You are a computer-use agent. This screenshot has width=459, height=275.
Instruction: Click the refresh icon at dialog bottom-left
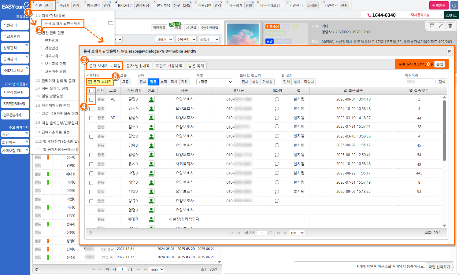[90, 233]
